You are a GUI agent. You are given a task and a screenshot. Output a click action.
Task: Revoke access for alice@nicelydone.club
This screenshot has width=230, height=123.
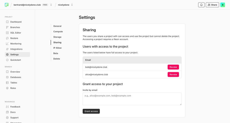[173, 74]
